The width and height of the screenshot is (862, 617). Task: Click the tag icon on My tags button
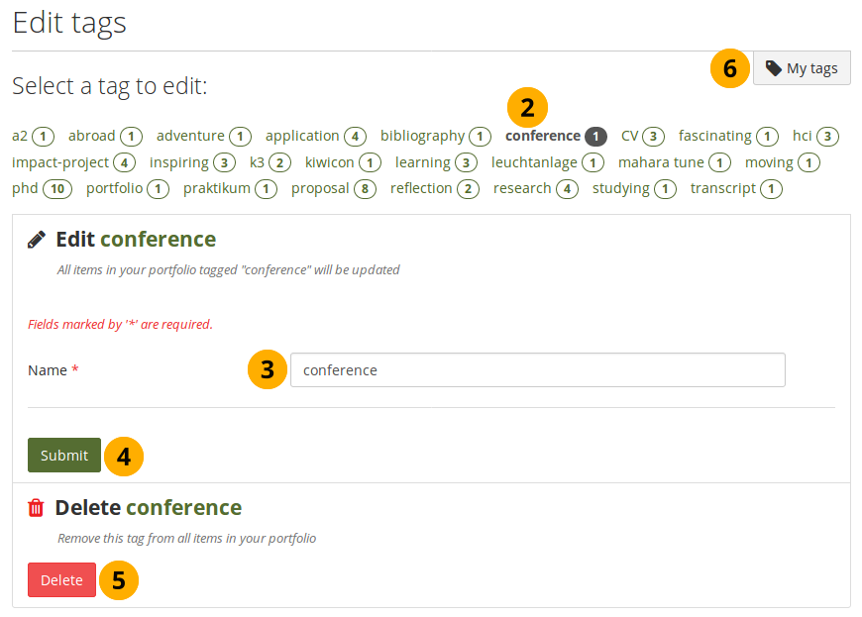[774, 68]
